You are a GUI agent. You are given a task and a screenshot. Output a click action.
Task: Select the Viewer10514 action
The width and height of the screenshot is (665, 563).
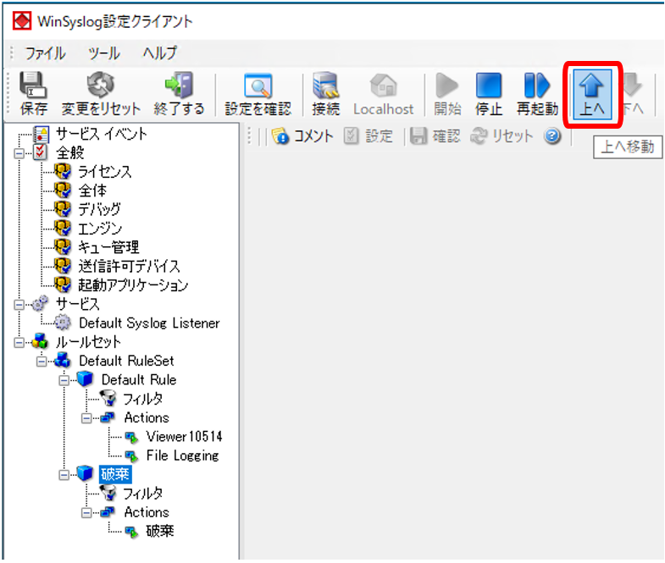point(184,436)
